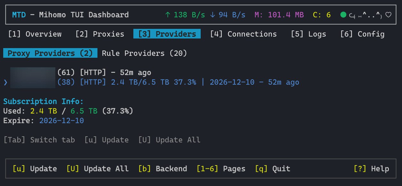
Task: Click [U] Update All in bottom bar
Action: 97,169
